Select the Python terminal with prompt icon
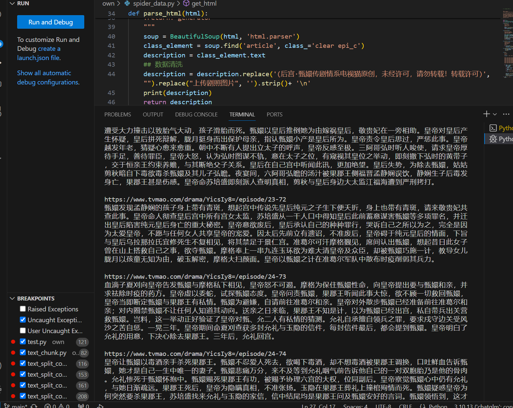The width and height of the screenshot is (513, 408). click(x=493, y=128)
